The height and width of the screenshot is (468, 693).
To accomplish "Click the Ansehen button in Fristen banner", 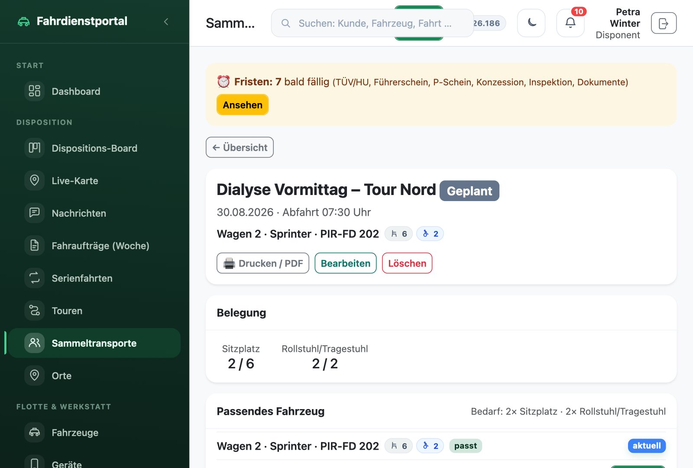I will pos(243,105).
